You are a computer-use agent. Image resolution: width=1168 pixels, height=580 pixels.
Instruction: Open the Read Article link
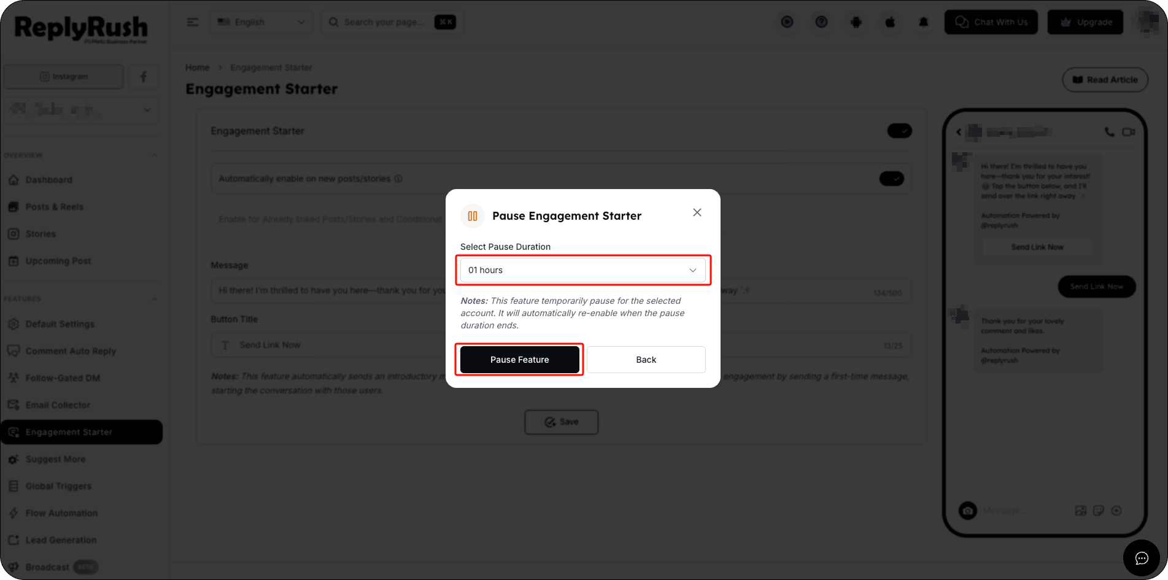pos(1105,80)
